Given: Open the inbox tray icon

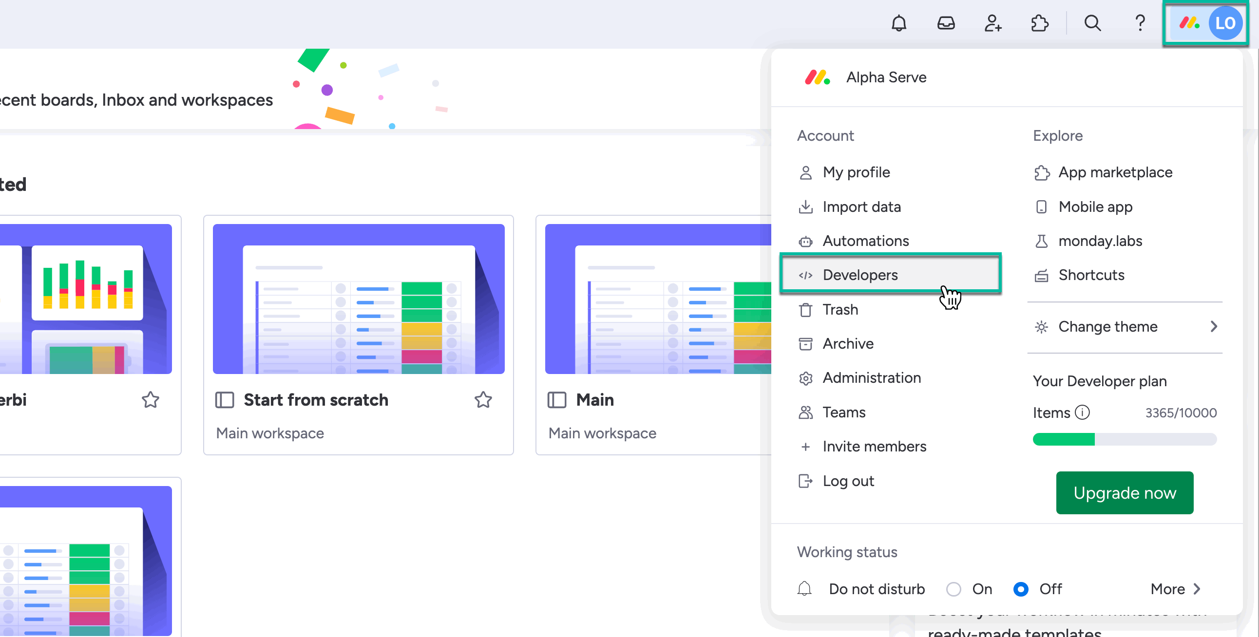Looking at the screenshot, I should coord(946,23).
